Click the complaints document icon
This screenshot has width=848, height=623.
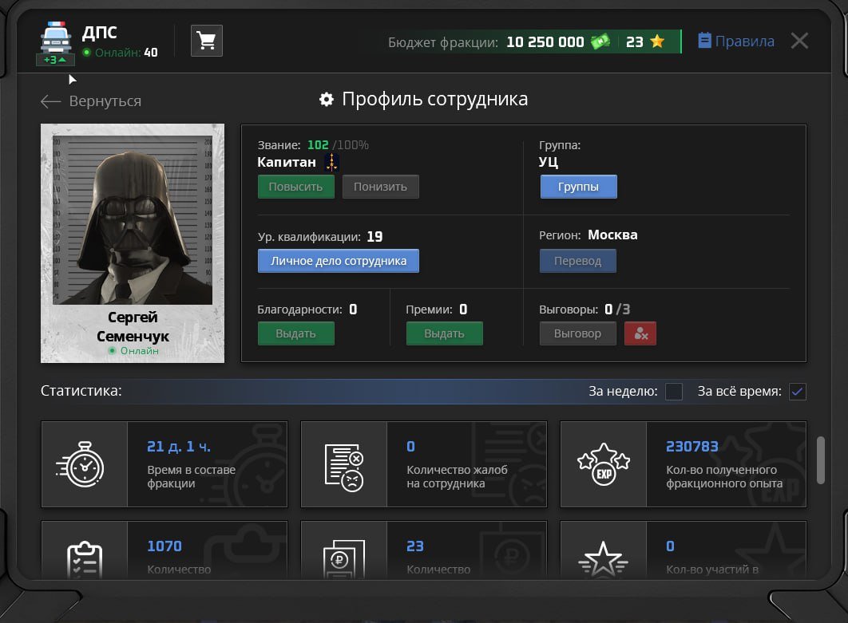point(343,464)
